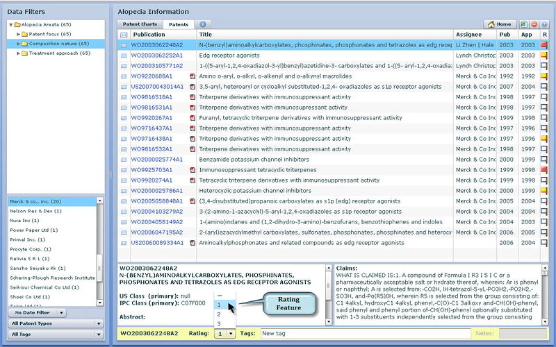The image size is (556, 347).
Task: Open the No Date Filter dropdown
Action: 38,313
